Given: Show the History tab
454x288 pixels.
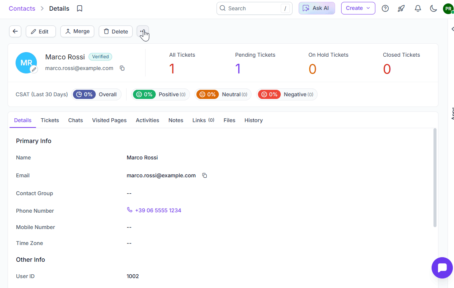Looking at the screenshot, I should [x=253, y=120].
